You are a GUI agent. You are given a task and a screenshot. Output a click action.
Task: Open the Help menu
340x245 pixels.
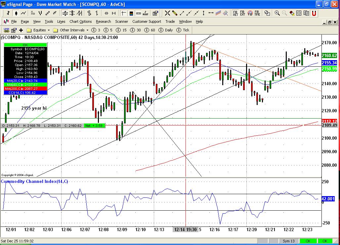tap(199, 22)
